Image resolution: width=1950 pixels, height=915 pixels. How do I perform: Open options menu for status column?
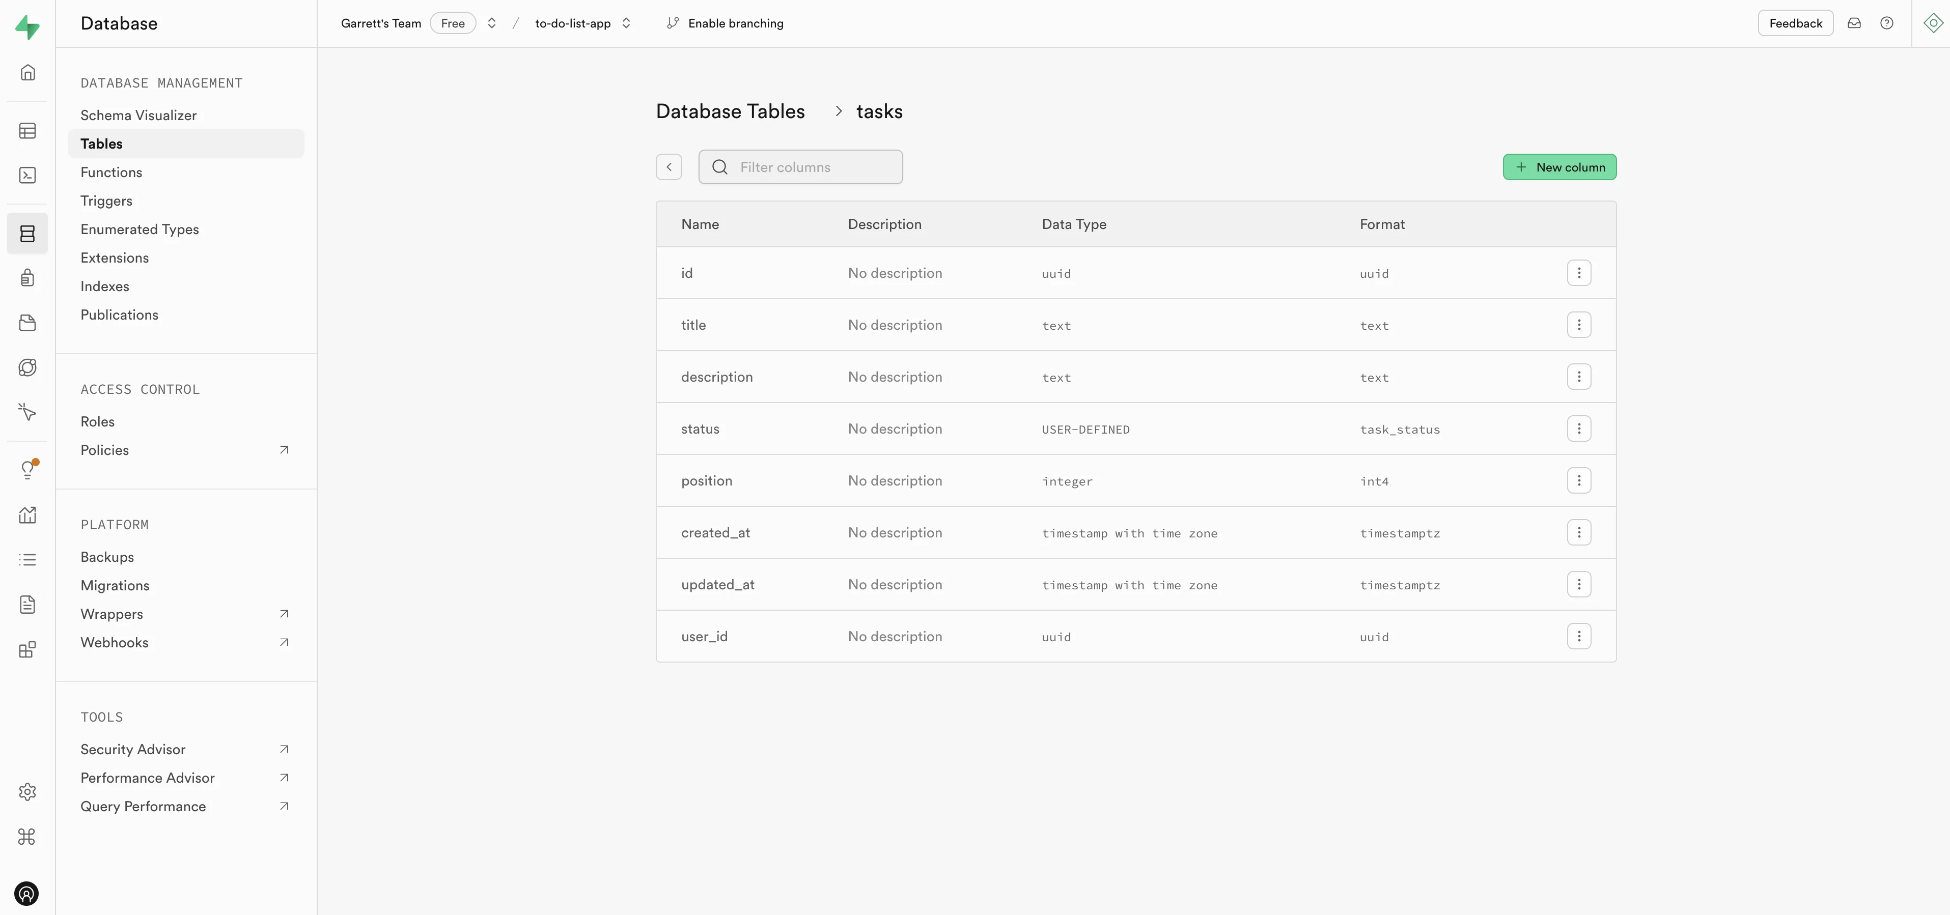click(1578, 429)
